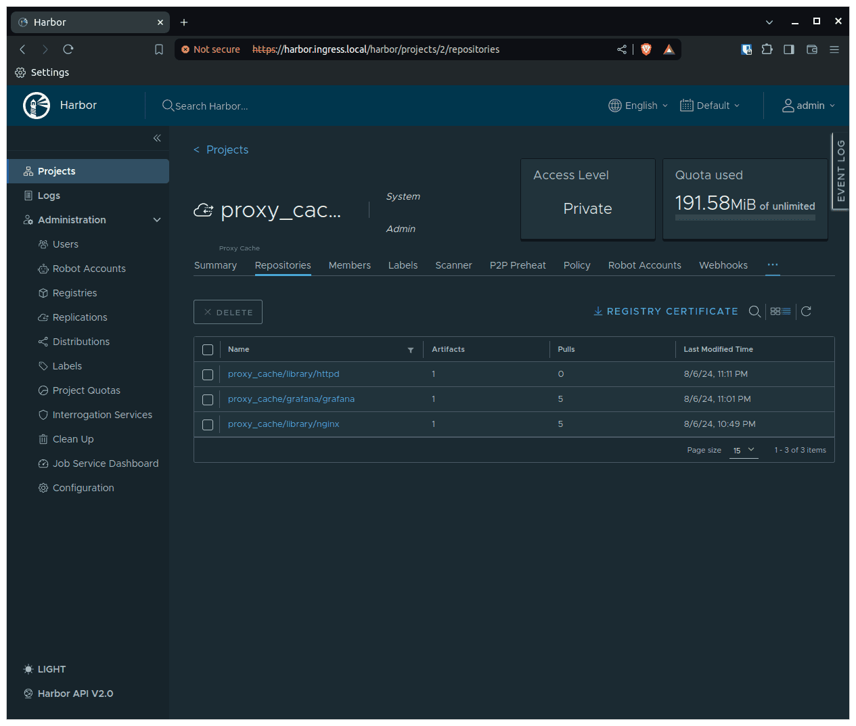Open the Webhooks tab
856x726 pixels.
point(723,265)
